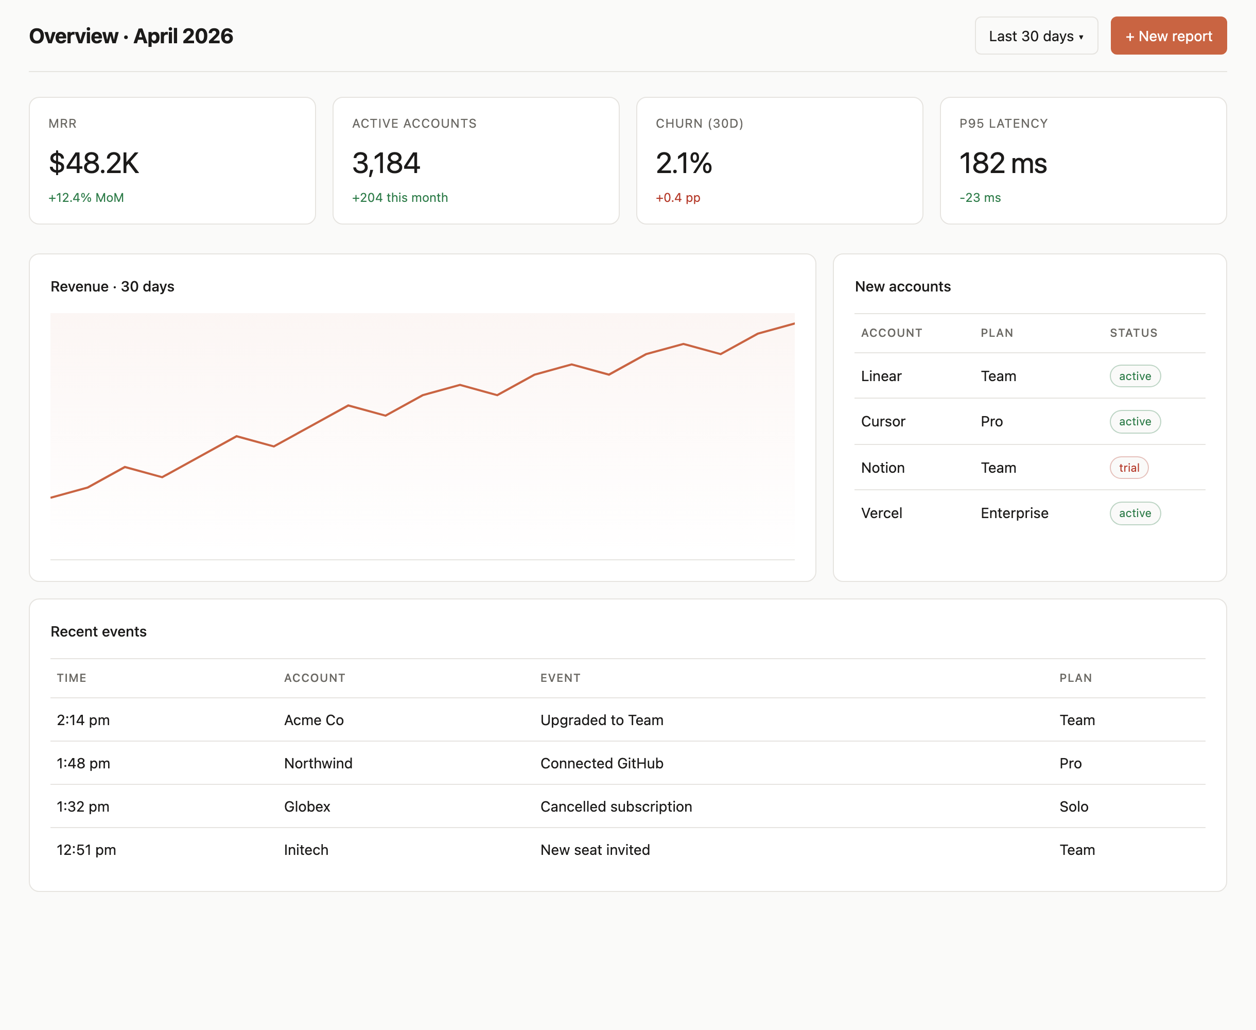Viewport: 1256px width, 1030px height.
Task: Click the STATUS column header
Action: coord(1134,333)
